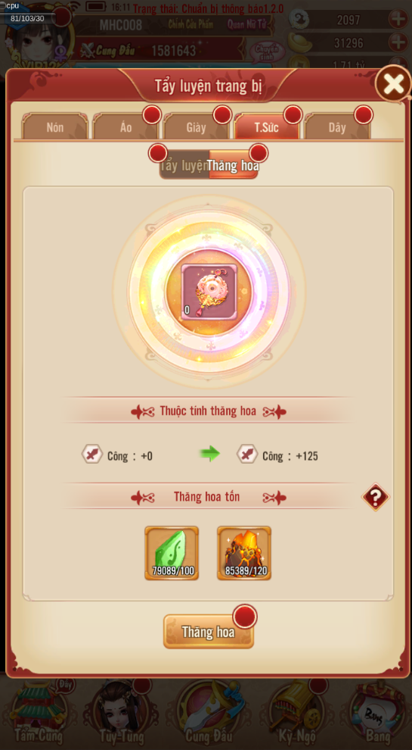This screenshot has width=412, height=750.
Task: Select the T.Sức tab
Action: coord(266,127)
